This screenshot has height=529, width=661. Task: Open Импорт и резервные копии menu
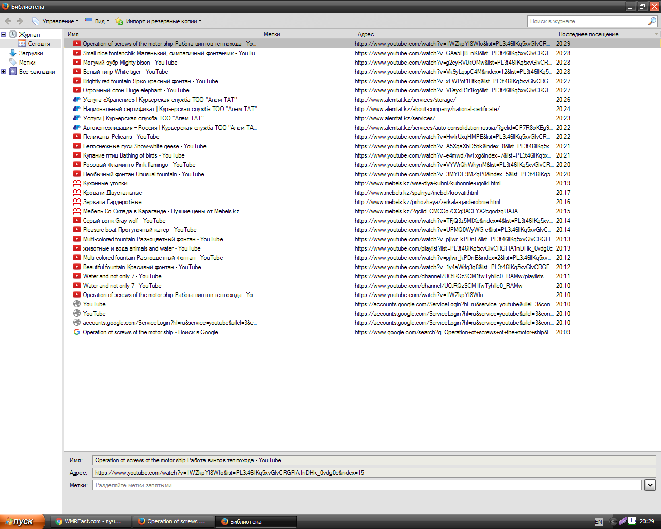coord(158,21)
